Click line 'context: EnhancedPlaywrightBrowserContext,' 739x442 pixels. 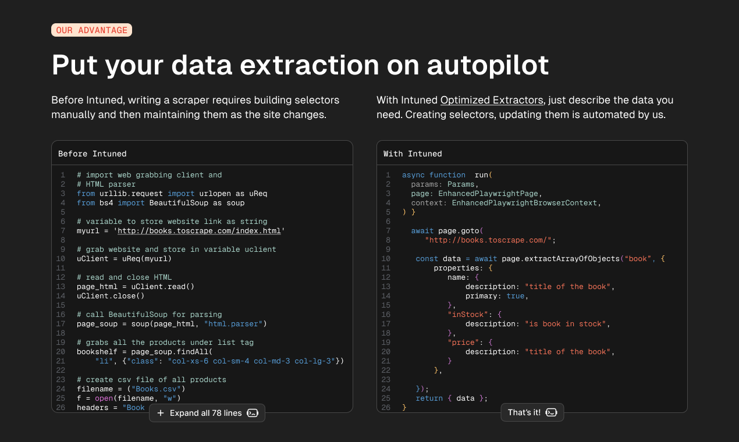pos(506,203)
